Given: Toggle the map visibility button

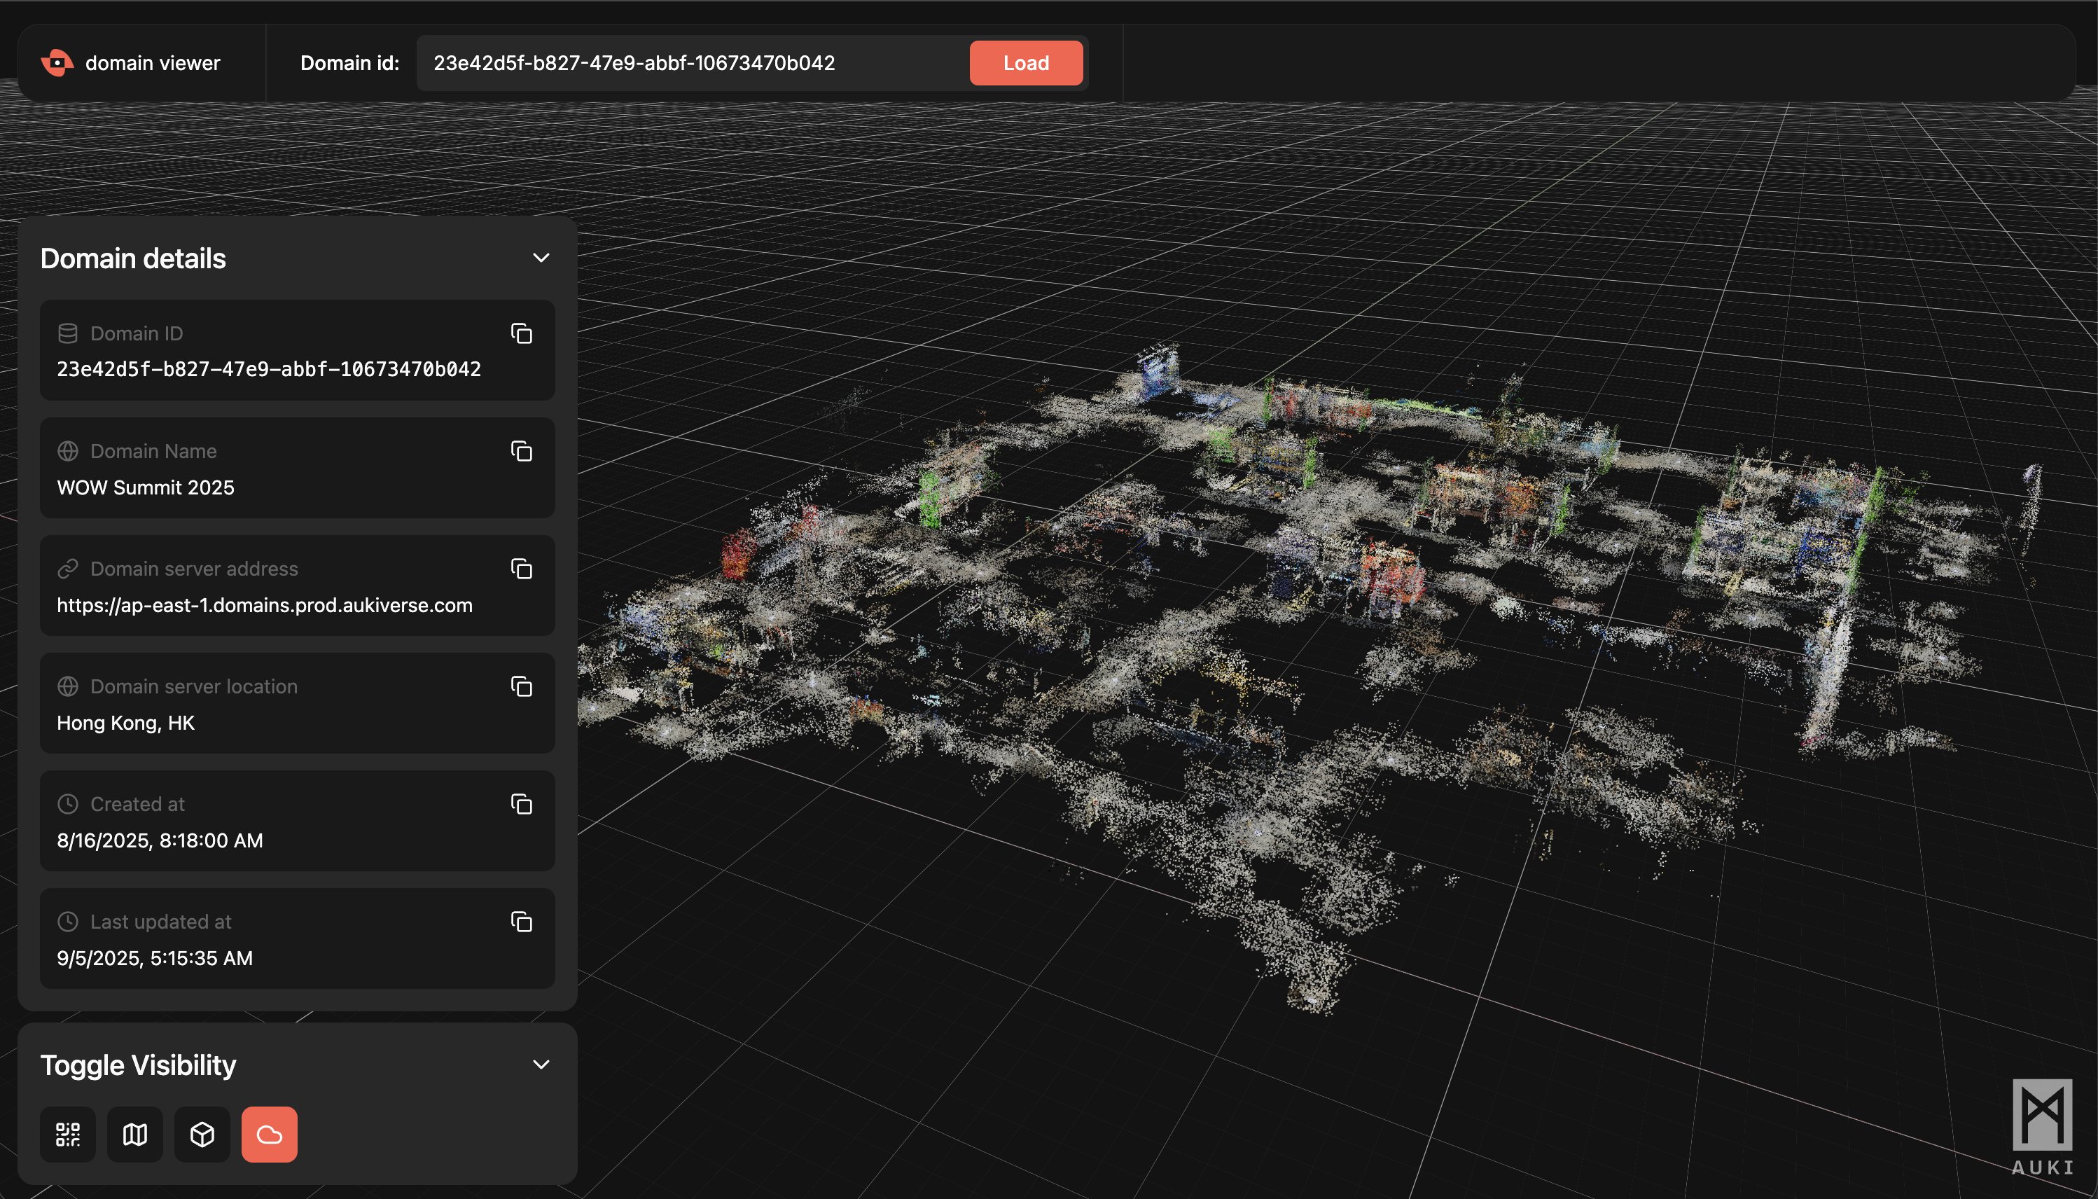Looking at the screenshot, I should point(135,1135).
